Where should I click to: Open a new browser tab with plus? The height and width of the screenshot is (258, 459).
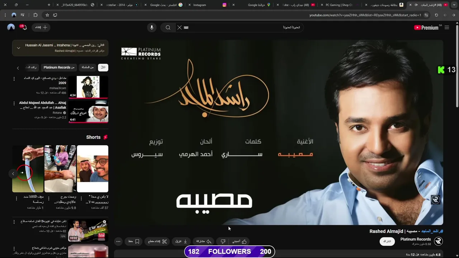(x=49, y=5)
